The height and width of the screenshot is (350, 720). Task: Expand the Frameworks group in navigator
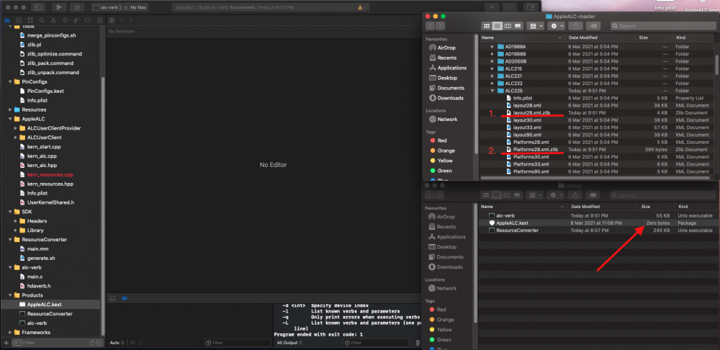point(10,332)
